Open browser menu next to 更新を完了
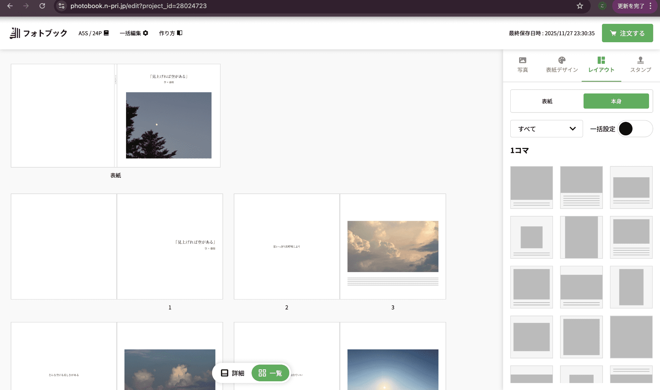The width and height of the screenshot is (660, 390). tap(651, 6)
